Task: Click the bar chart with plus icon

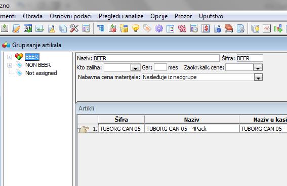Action: pos(278,28)
